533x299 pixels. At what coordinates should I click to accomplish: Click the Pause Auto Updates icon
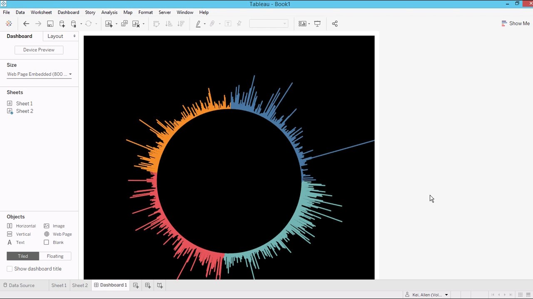74,24
